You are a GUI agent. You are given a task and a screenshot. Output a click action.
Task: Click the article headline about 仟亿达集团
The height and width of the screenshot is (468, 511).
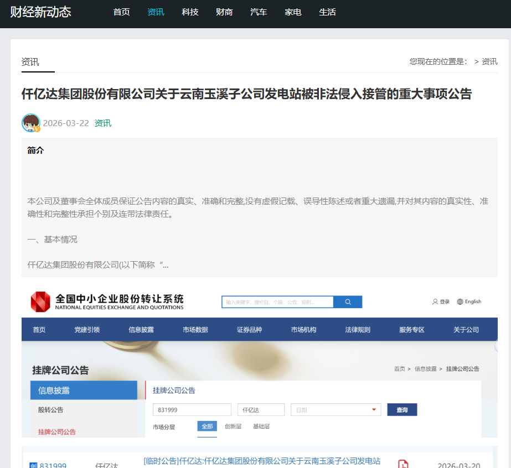247,94
